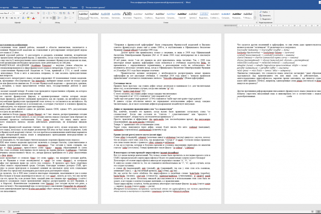Click the Tell me search field
Screen dimensions: 321x214
coord(95,8)
